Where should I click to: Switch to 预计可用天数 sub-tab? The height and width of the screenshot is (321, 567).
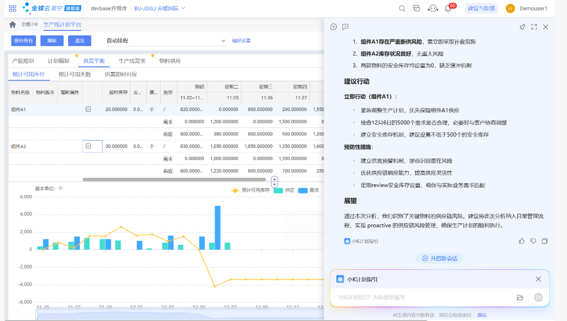tap(75, 74)
